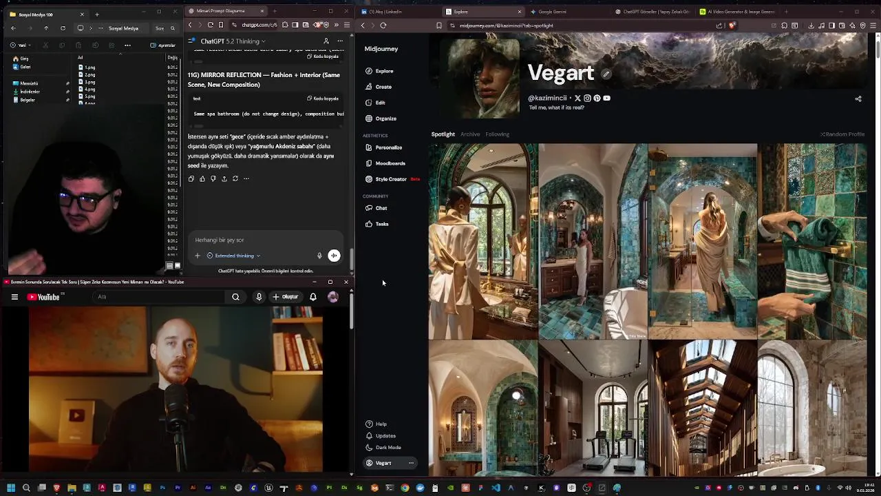Switch to the Spotlight tab
This screenshot has height=496, width=881.
443,134
